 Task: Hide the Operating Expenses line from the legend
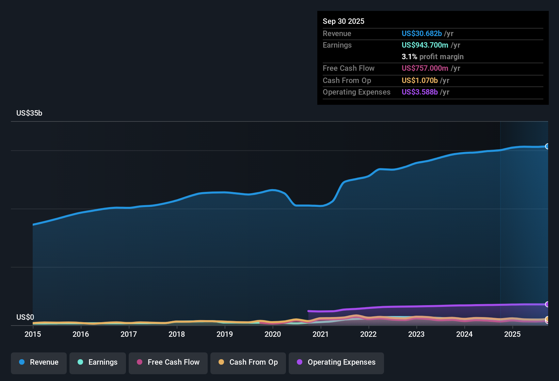[336, 362]
